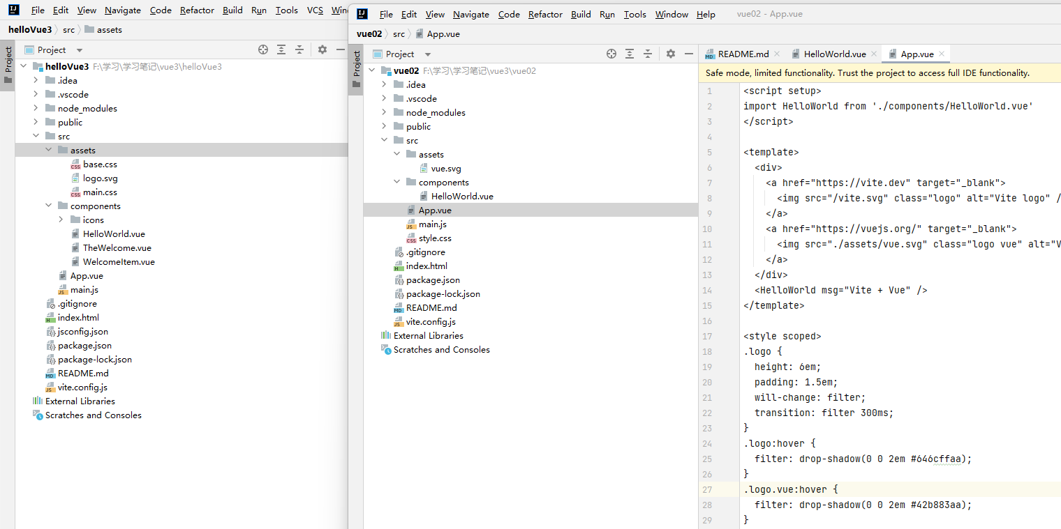Select base.css in helloVue3 tree
The width and height of the screenshot is (1061, 529).
pos(100,164)
